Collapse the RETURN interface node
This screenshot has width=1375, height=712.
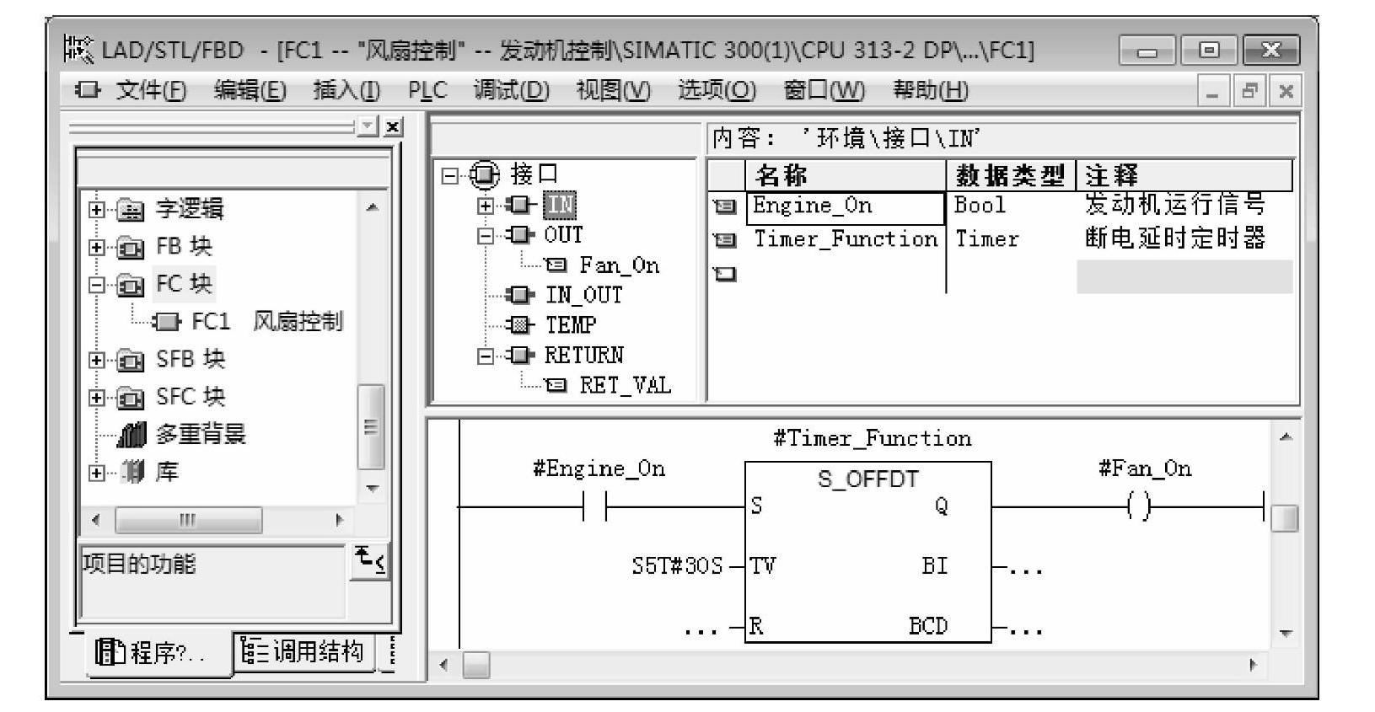[486, 356]
